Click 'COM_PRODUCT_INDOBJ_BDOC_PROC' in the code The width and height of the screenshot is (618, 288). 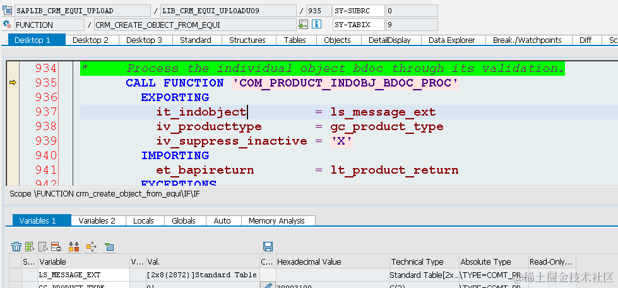pos(345,83)
